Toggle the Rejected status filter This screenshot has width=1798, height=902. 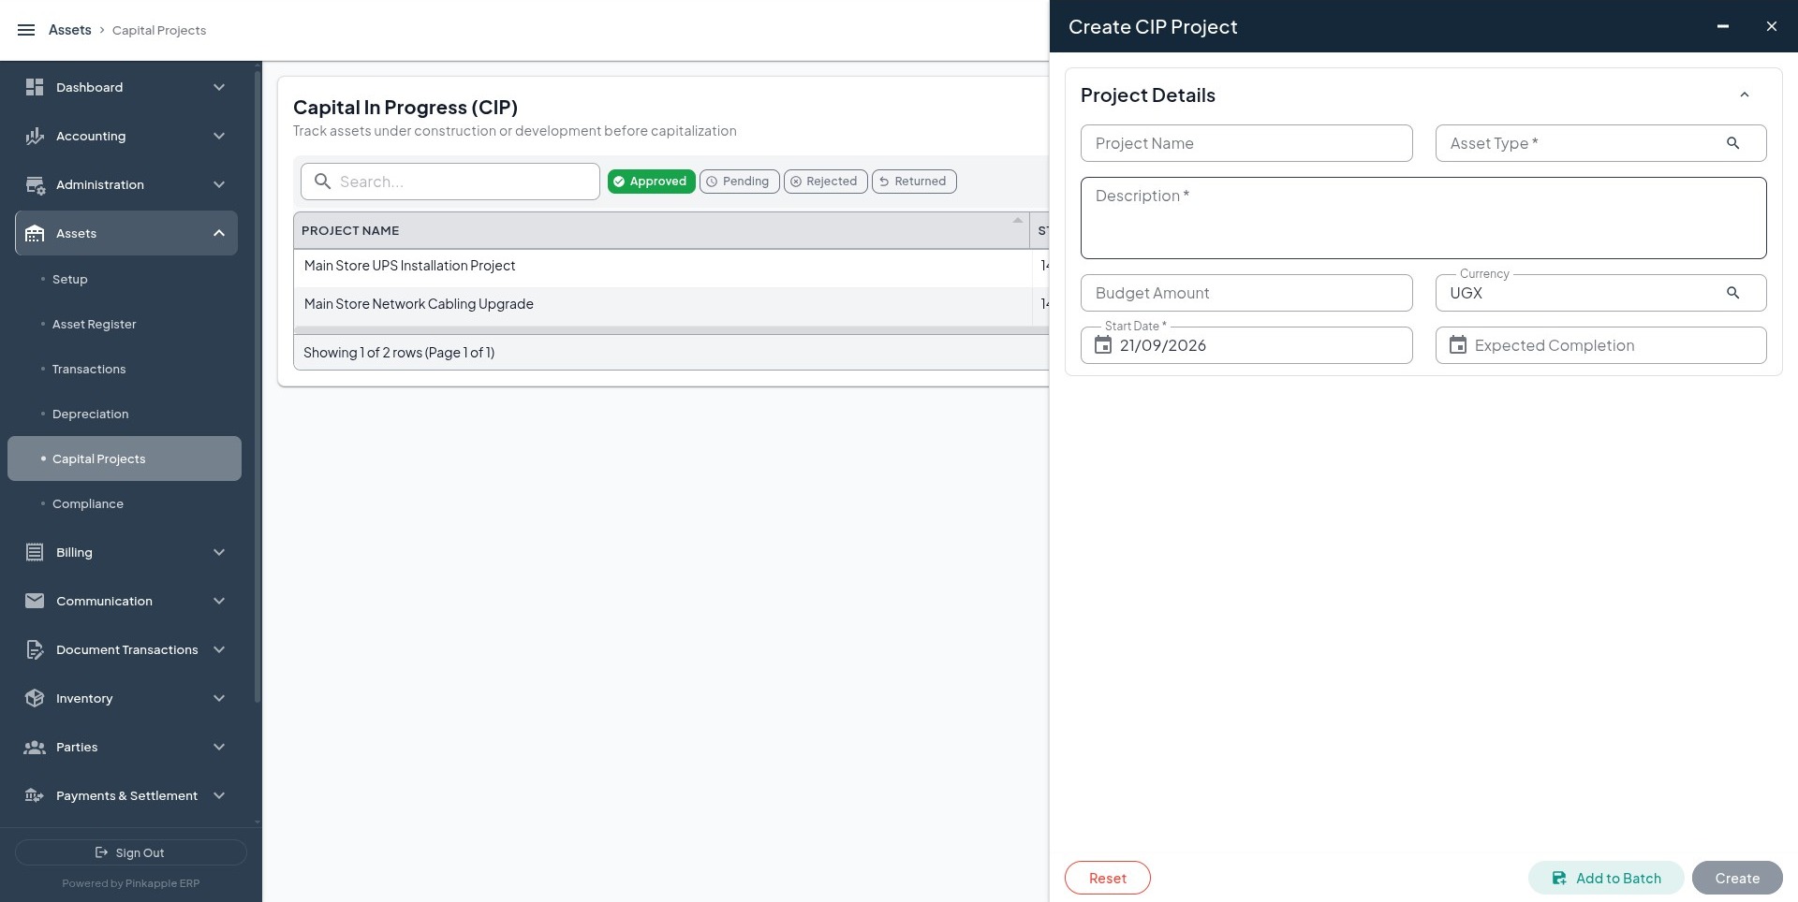[825, 182]
